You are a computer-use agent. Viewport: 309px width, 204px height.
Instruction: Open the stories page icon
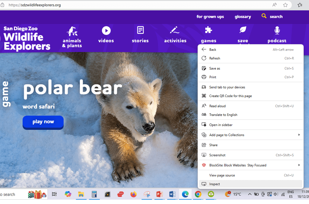tap(140, 30)
